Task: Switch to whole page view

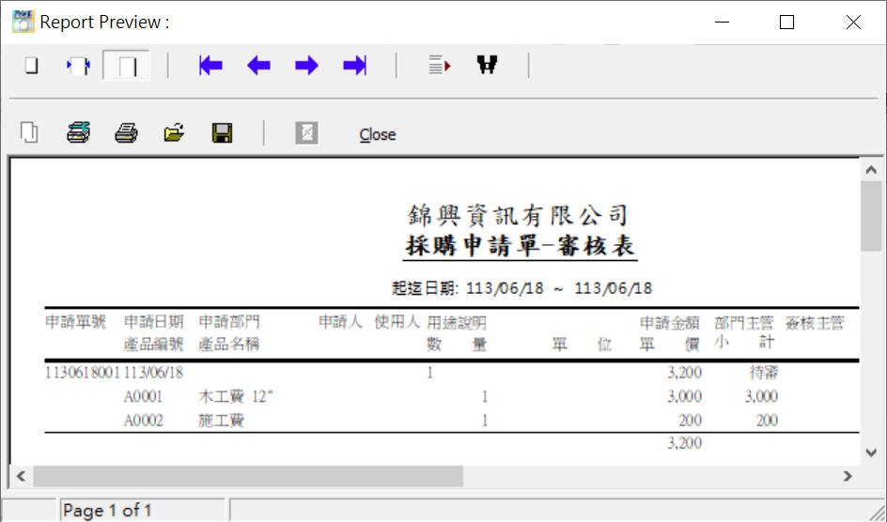Action: coord(32,66)
